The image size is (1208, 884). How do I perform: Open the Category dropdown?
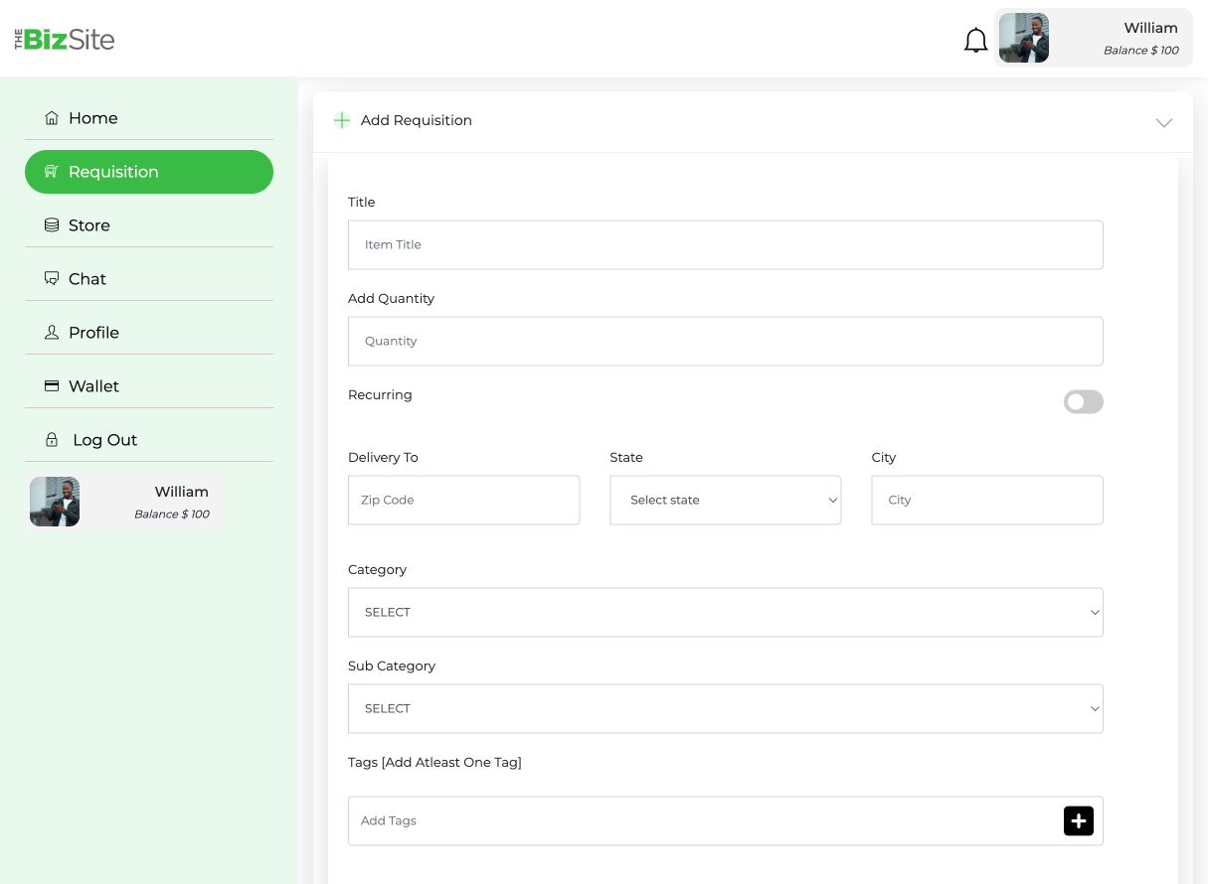[725, 612]
